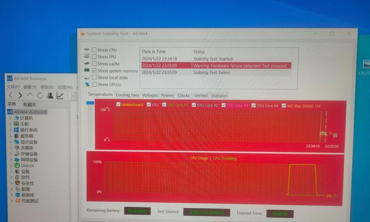
Task: Switch to the Unified tab
Action: point(201,95)
